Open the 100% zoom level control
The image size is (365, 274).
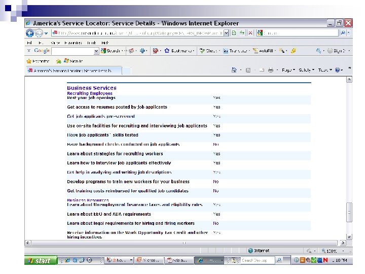pyautogui.click(x=333, y=251)
